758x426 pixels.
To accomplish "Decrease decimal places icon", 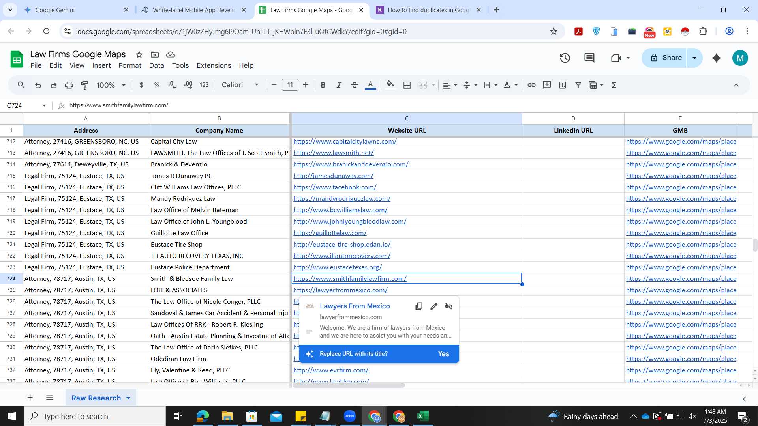I will [x=173, y=85].
